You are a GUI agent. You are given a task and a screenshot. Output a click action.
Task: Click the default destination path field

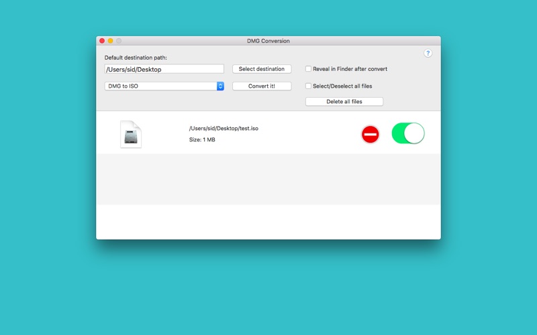(164, 69)
